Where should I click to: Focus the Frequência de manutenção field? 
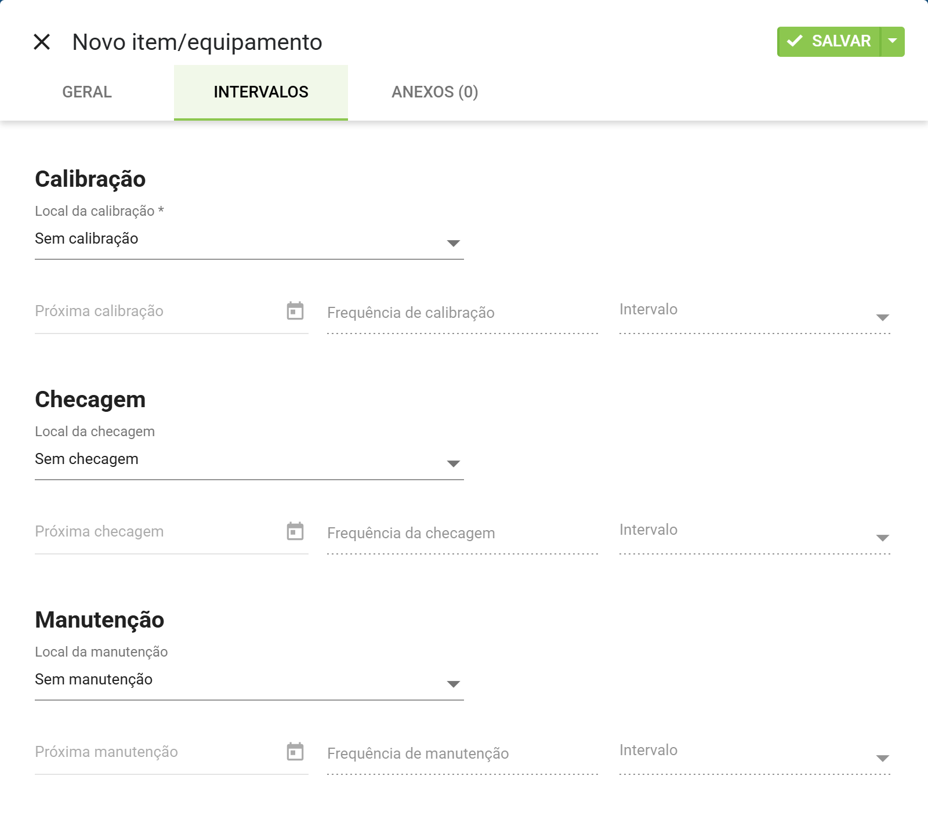coord(463,754)
